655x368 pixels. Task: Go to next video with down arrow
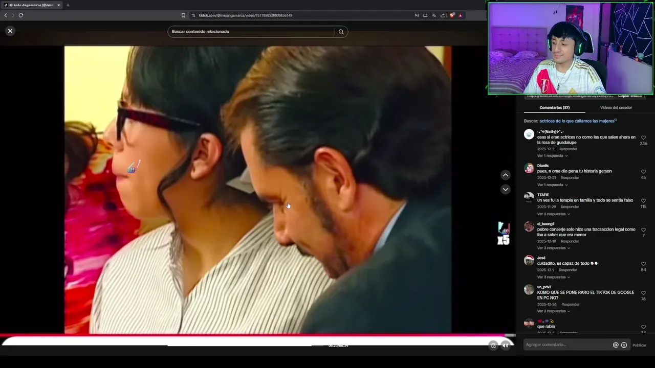click(x=505, y=189)
